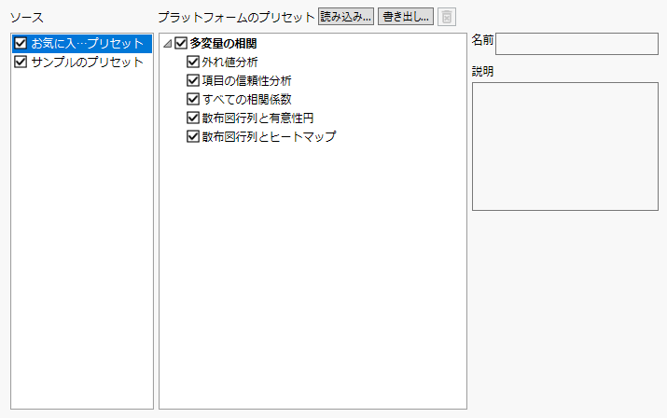Click the 書き出し... button
Viewport: 667px width, 418px height.
406,17
